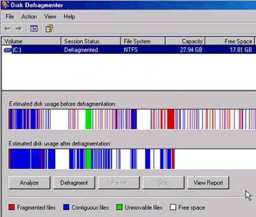Open the View Report button

pyautogui.click(x=208, y=182)
